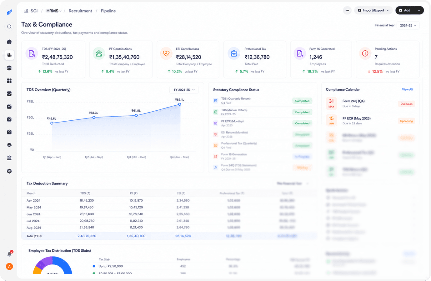Open the three-dots more options button
Viewport: 431px width, 281px height.
[x=347, y=10]
